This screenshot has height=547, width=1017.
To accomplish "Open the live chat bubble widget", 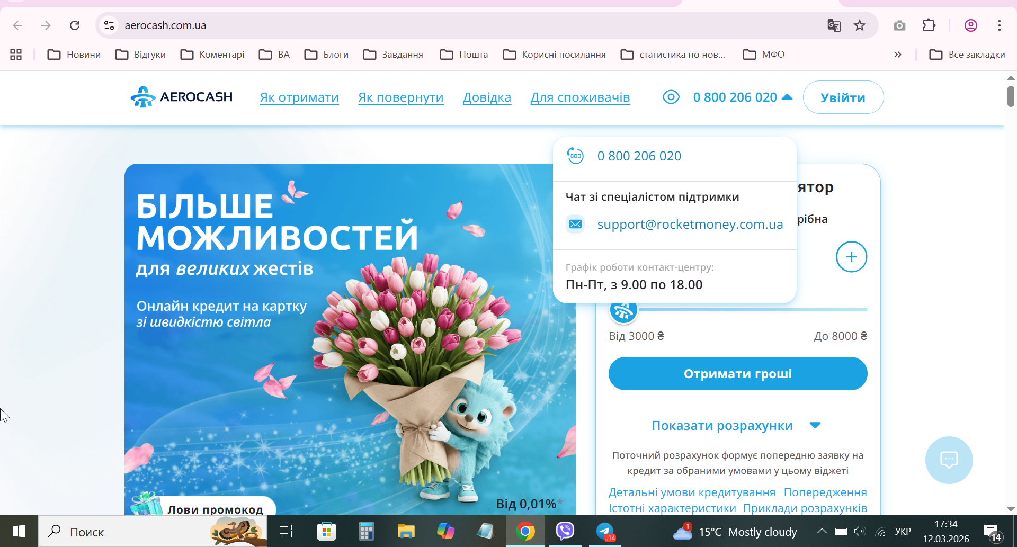I will pyautogui.click(x=949, y=460).
